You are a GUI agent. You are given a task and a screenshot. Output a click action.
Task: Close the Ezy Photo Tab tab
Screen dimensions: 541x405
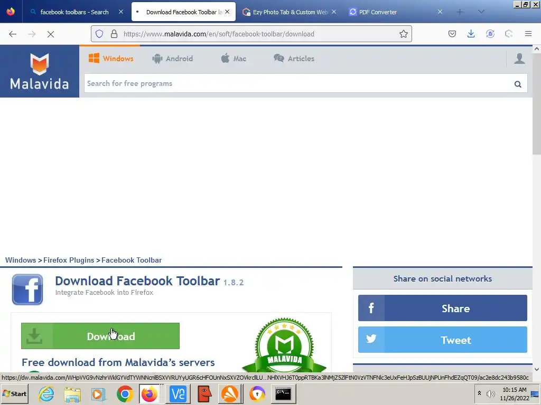click(334, 12)
